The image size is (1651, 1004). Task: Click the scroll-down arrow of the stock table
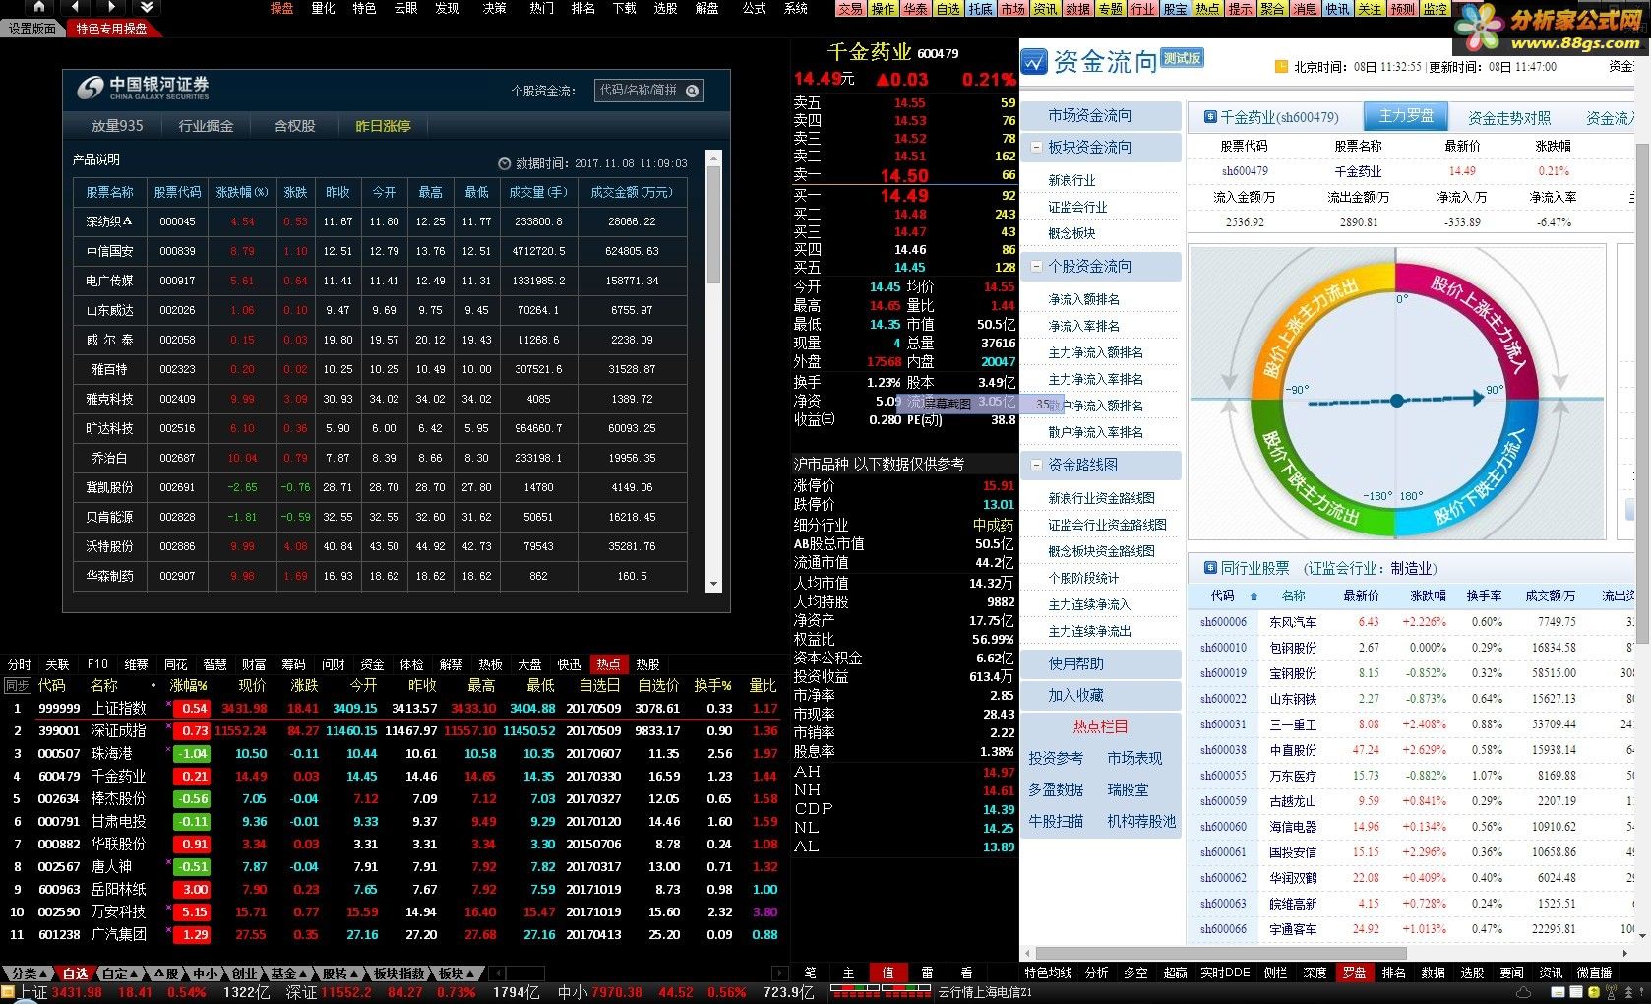point(714,584)
